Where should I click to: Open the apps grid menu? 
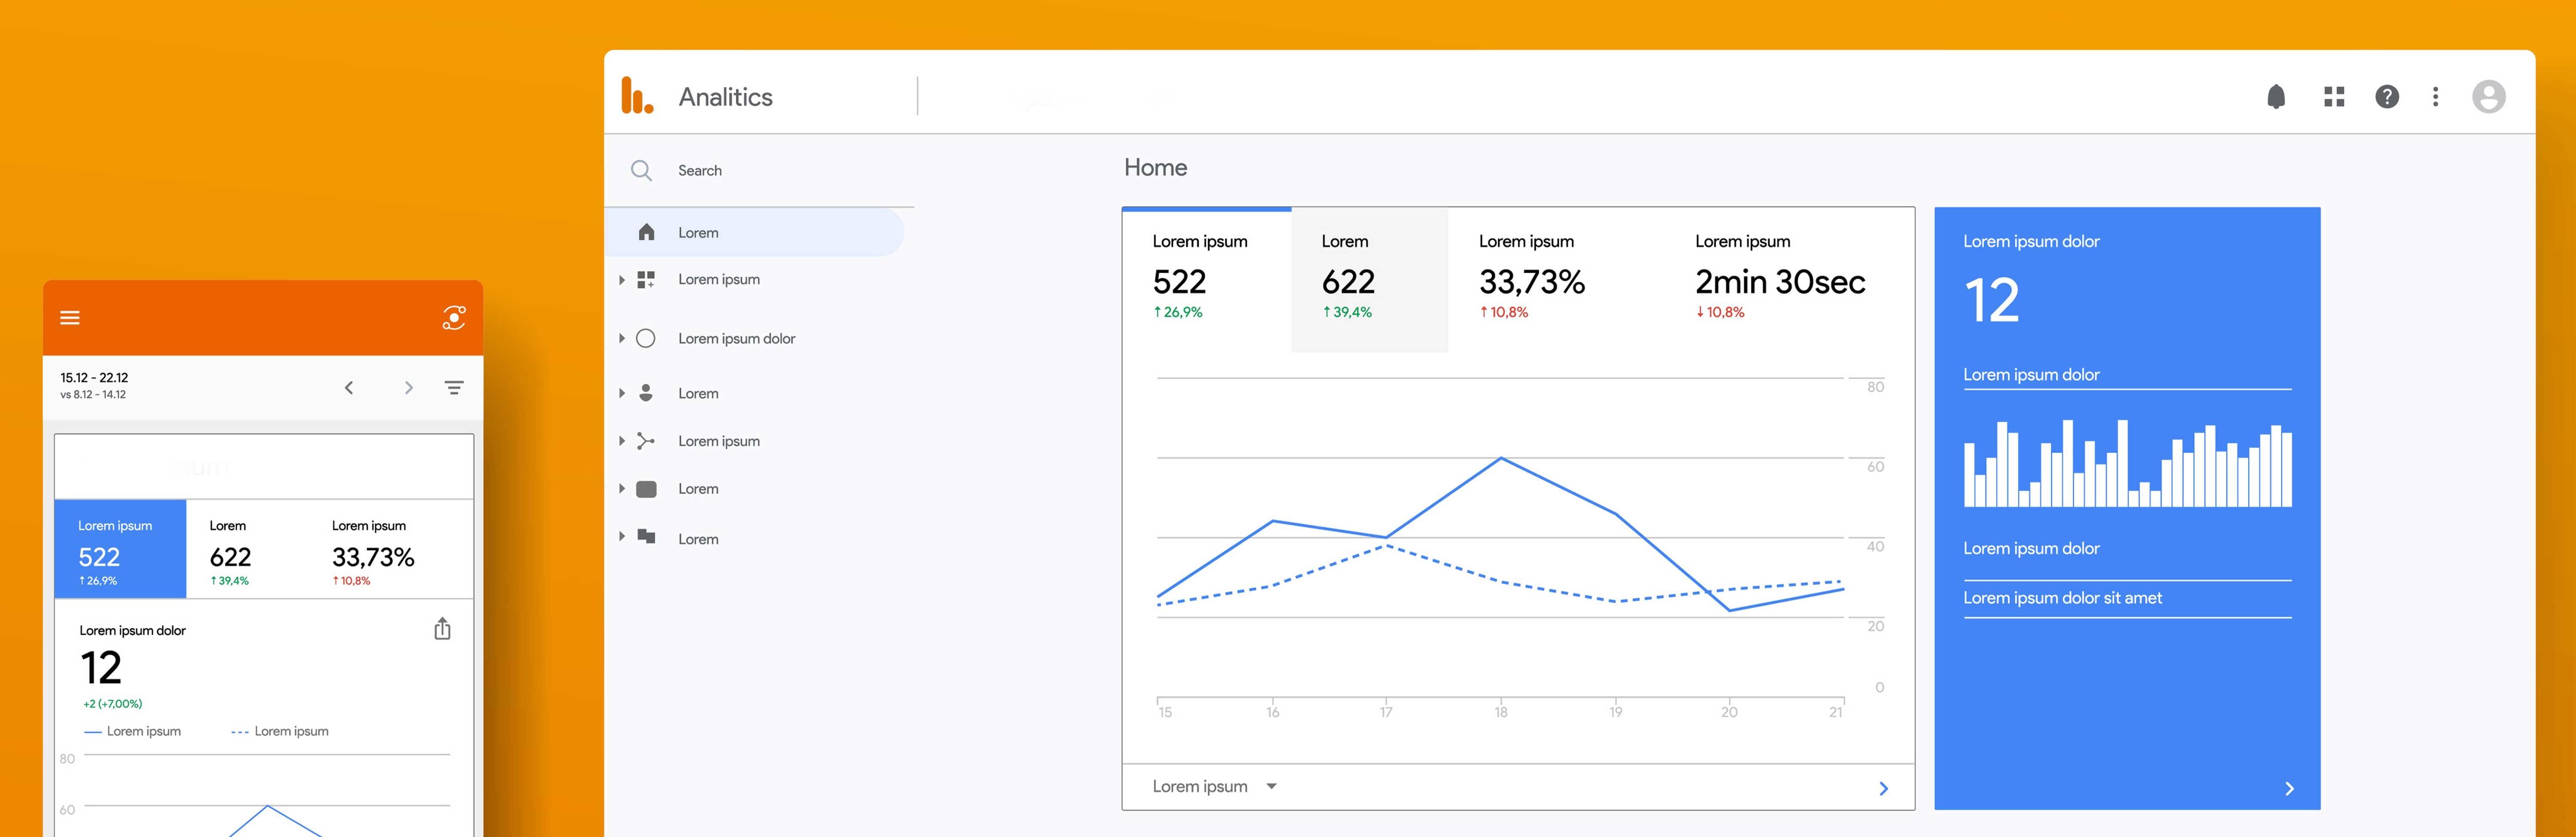(x=2334, y=96)
